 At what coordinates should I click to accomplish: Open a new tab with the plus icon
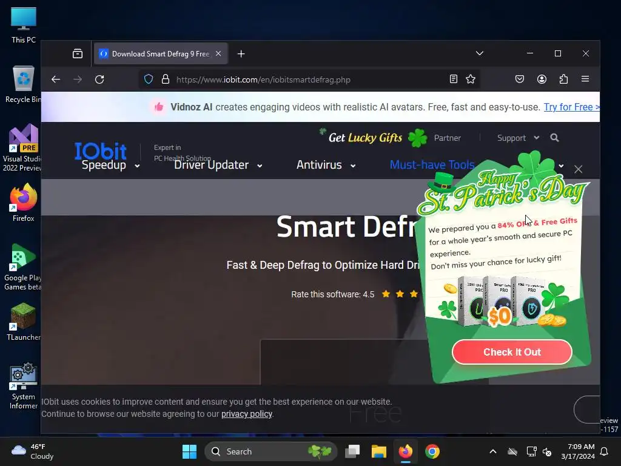(x=241, y=54)
